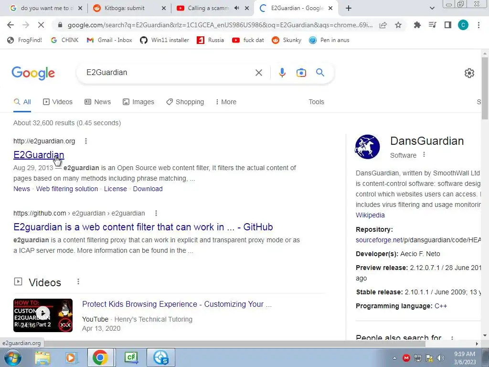Open Skunky bookmark

[x=287, y=40]
